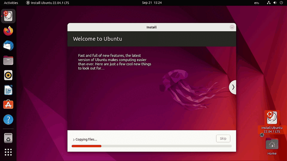Open the Home folder desktop icon
287x161 pixels.
pyautogui.click(x=272, y=147)
